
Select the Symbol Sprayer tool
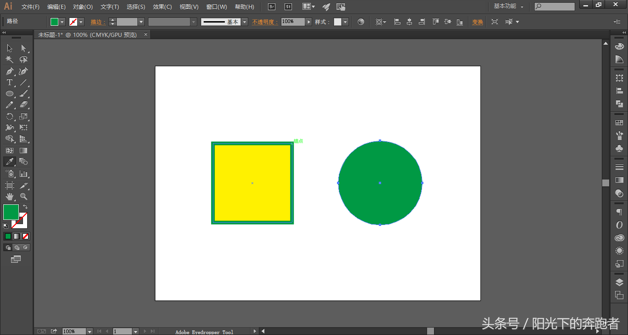9,173
